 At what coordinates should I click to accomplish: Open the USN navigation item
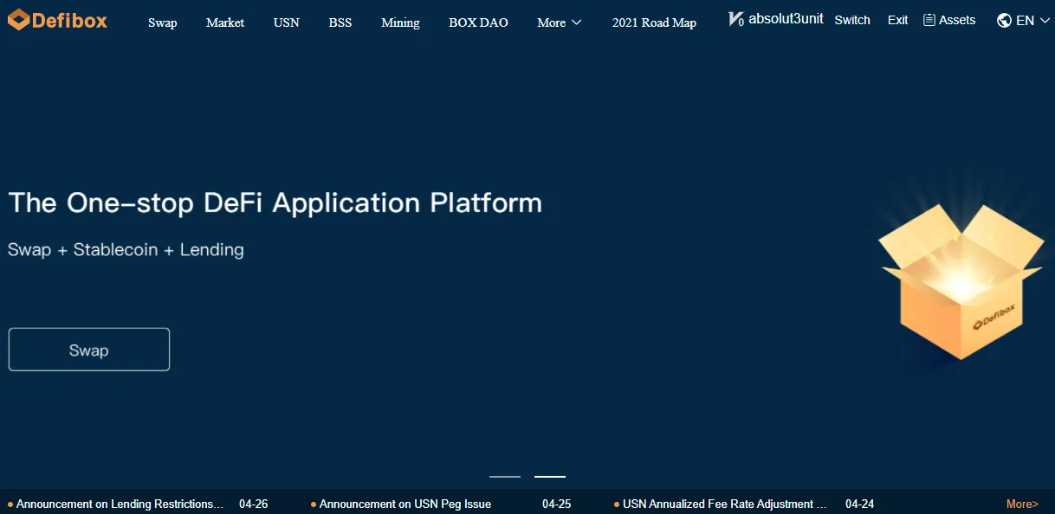coord(287,22)
